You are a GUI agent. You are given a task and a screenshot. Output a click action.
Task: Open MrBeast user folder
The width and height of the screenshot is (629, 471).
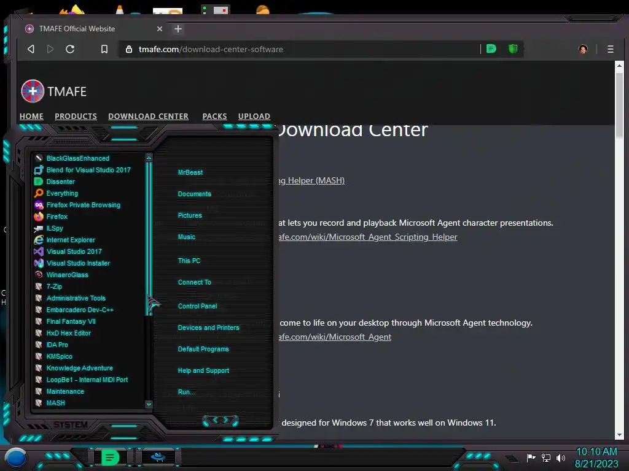190,172
